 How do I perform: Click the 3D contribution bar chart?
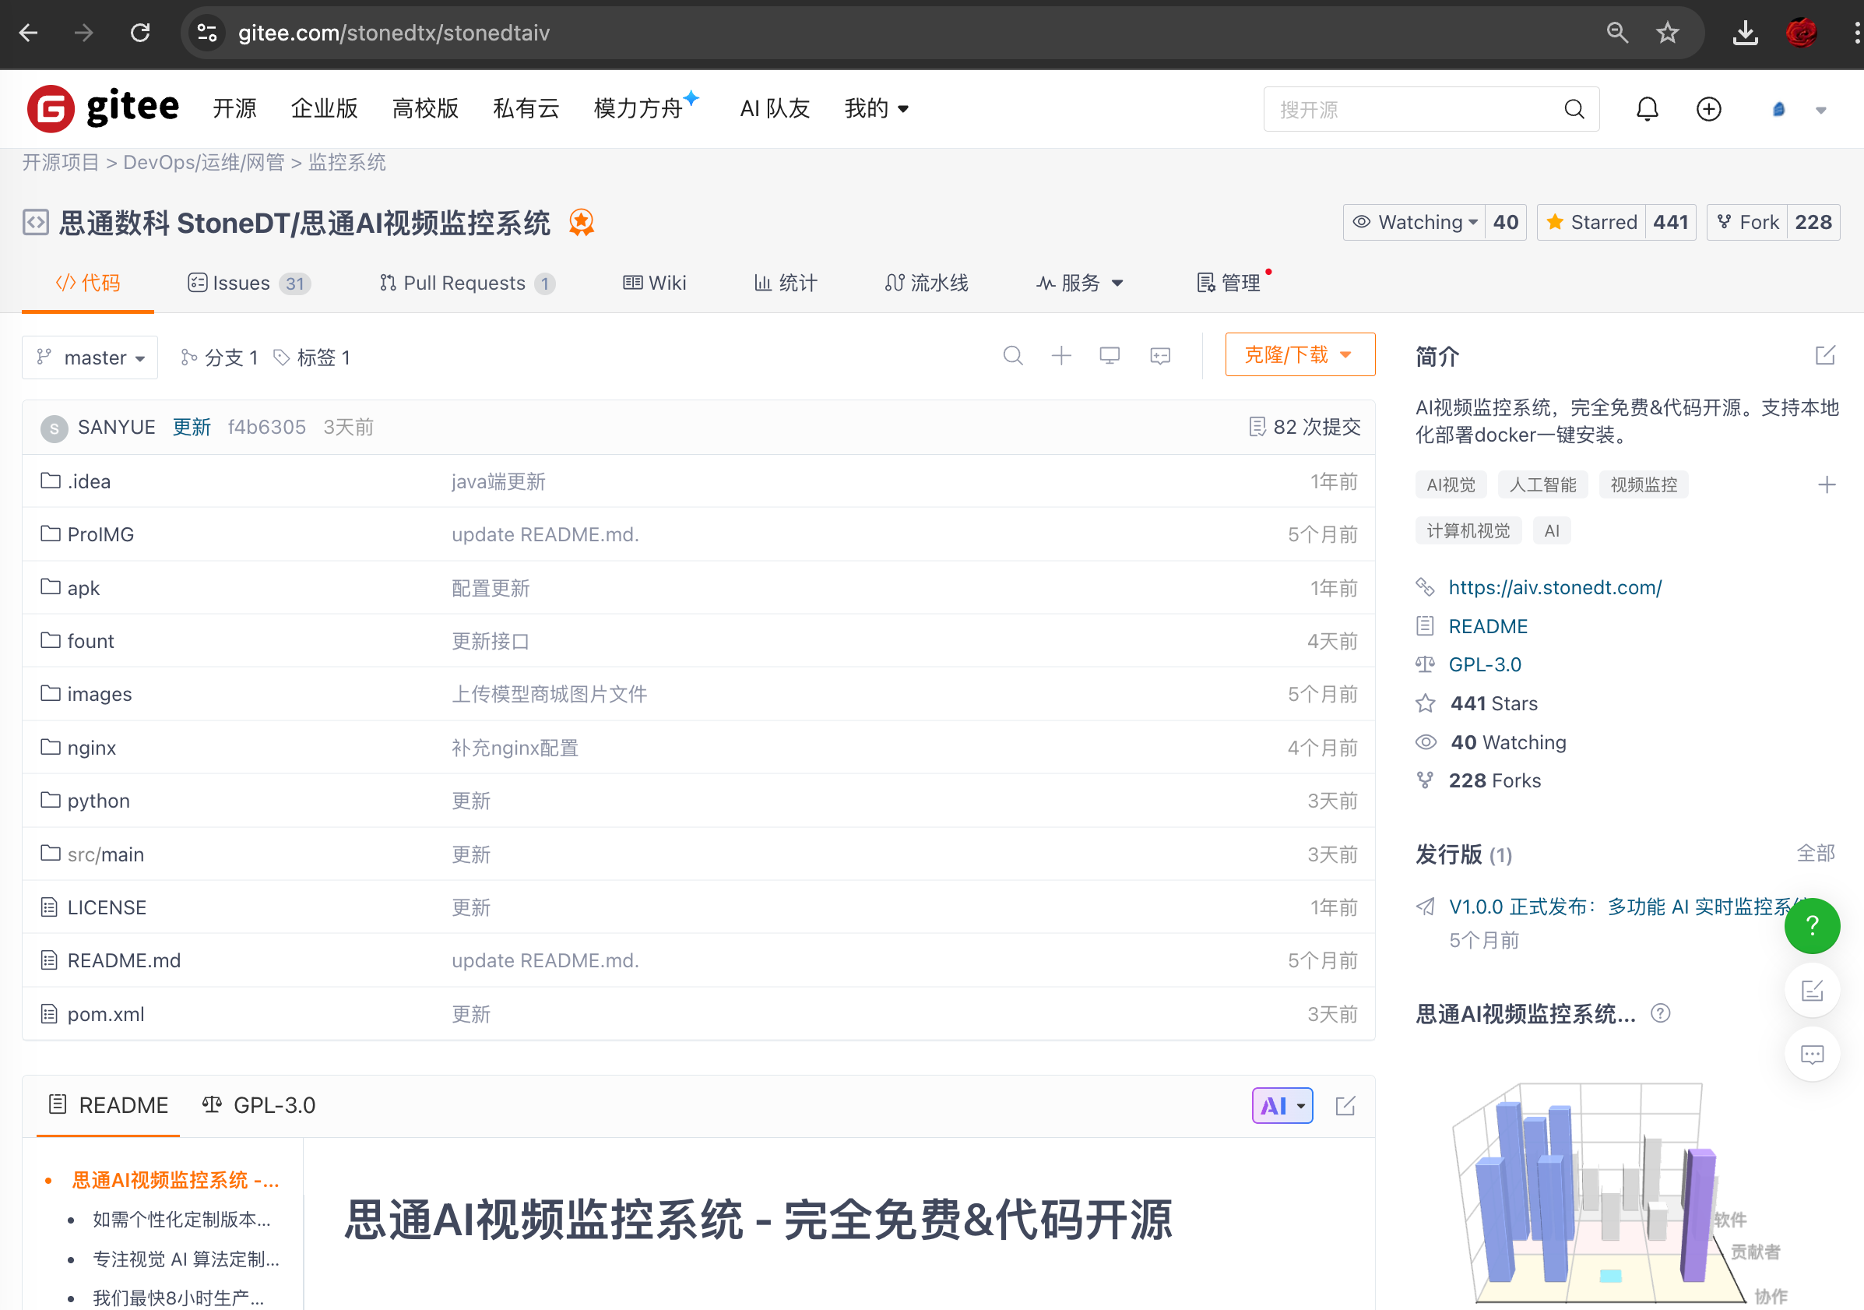1595,1194
